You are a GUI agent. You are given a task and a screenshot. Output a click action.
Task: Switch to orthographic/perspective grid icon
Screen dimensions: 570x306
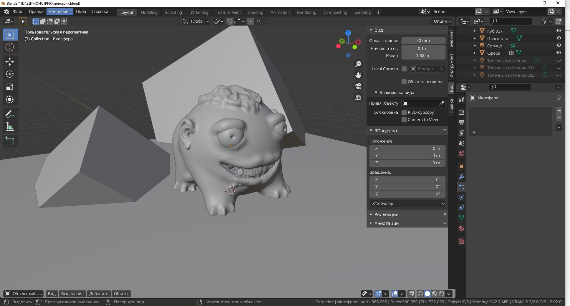(358, 98)
